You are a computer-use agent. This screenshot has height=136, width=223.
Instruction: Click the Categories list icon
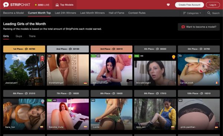coord(184,13)
